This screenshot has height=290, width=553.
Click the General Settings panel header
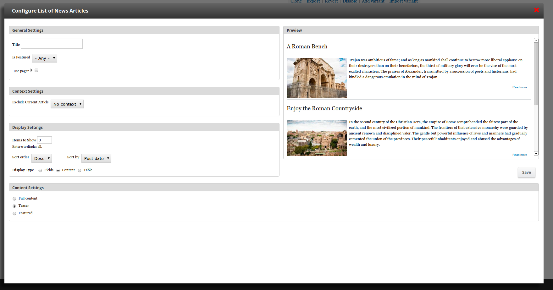pos(144,30)
